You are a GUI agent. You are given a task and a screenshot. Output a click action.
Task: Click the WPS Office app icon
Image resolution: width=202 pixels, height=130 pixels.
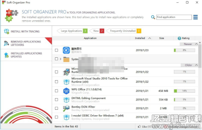(x=67, y=91)
